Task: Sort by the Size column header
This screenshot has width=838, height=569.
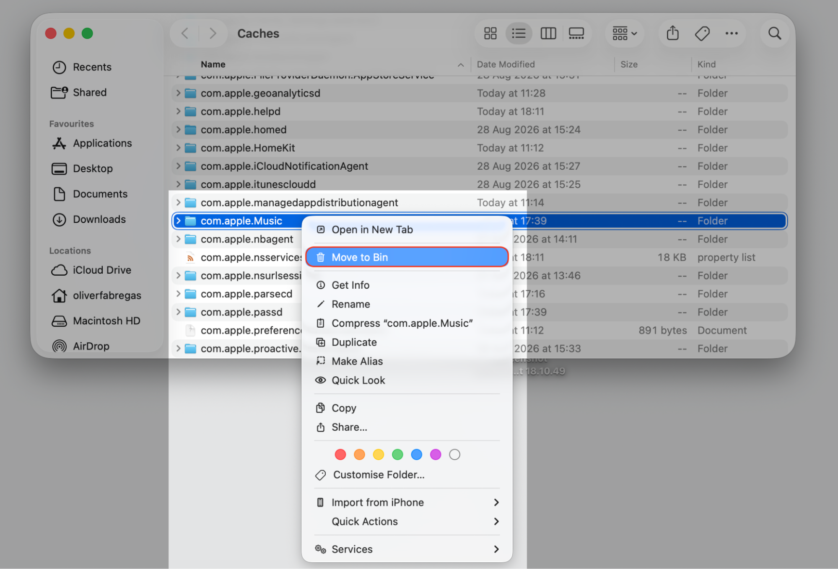Action: pyautogui.click(x=653, y=65)
